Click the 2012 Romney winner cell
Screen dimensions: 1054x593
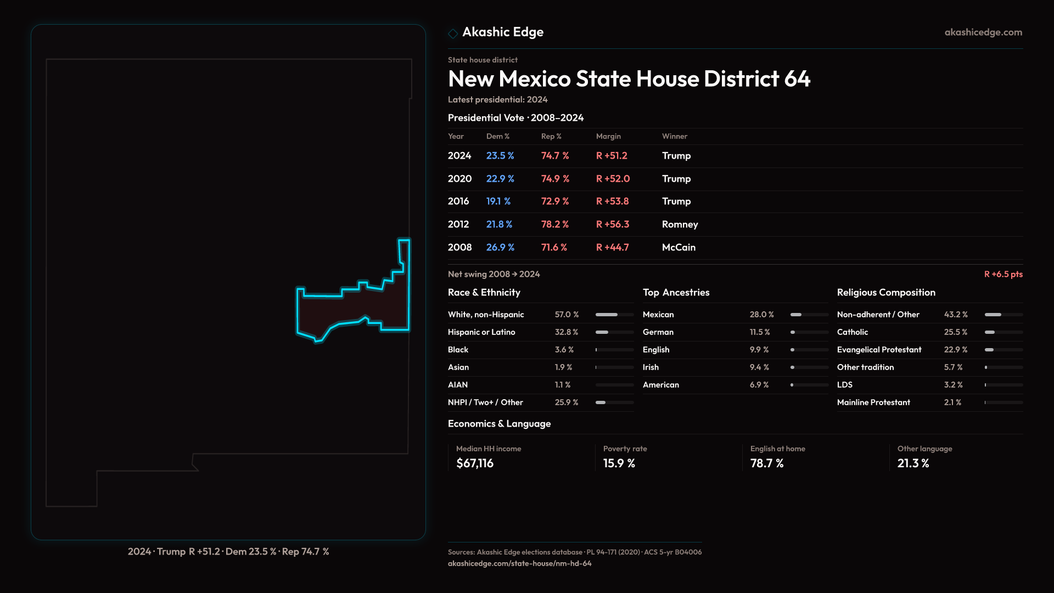click(680, 225)
